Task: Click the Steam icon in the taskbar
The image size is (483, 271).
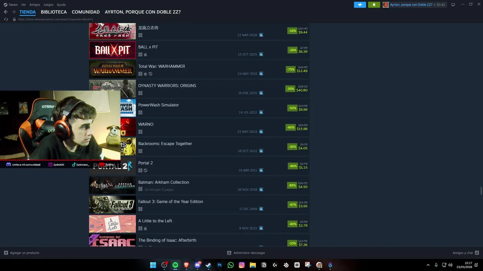Action: 208,265
